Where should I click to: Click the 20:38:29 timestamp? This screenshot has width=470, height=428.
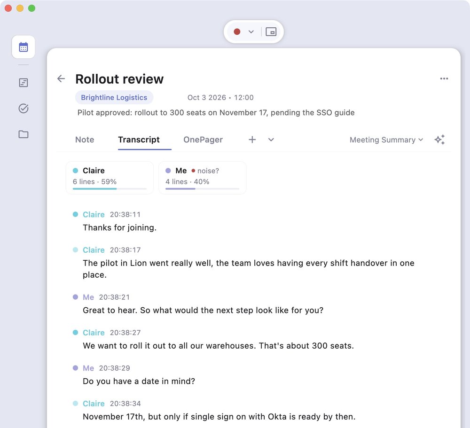[114, 368]
